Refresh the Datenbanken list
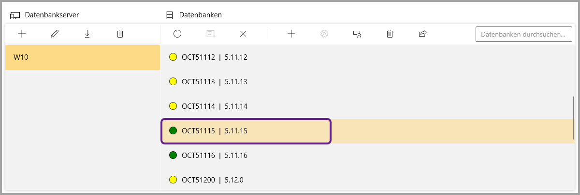580x195 pixels. point(177,34)
